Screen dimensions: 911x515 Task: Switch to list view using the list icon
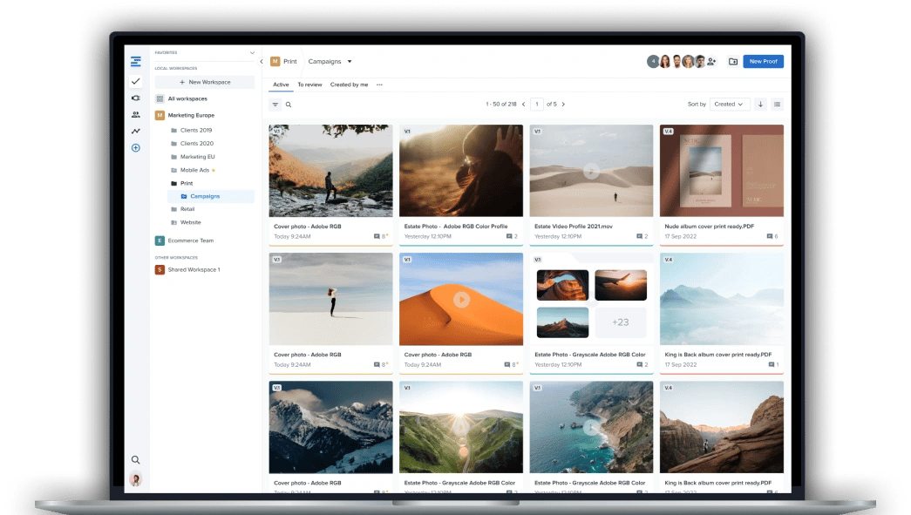pos(778,104)
